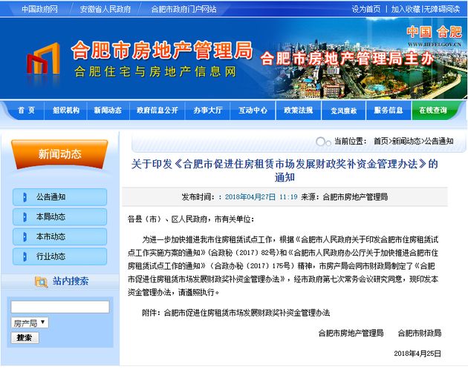The image size is (468, 375).
Task: Focus the site search text field
Action: 60,307
